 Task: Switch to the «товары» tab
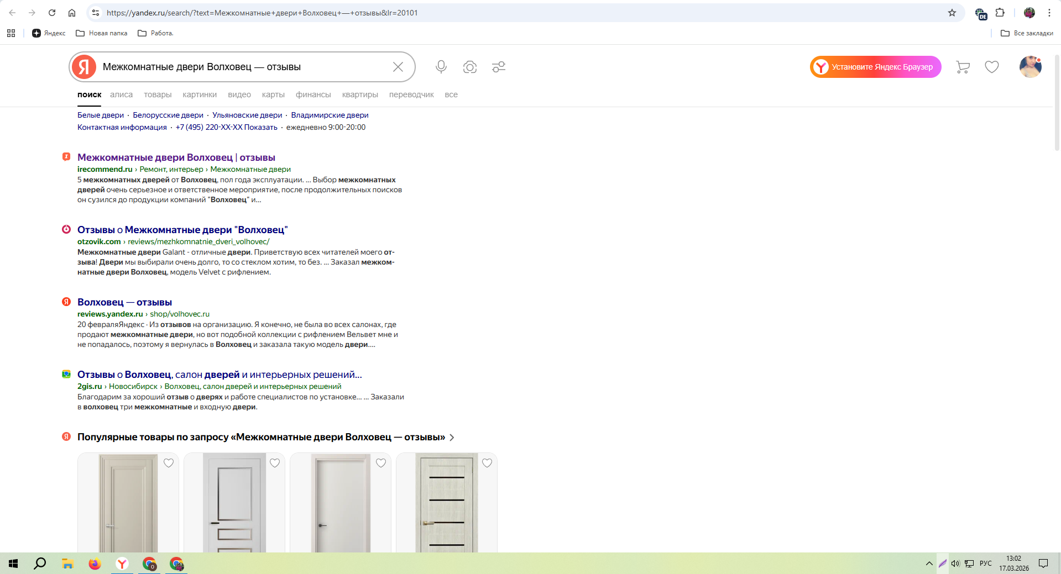pos(158,94)
